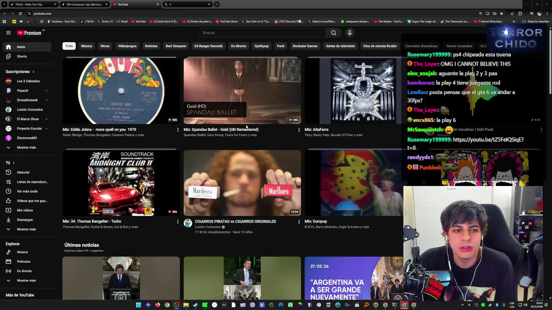Select the Todo filter chip
This screenshot has height=310, width=552.
pos(69,46)
